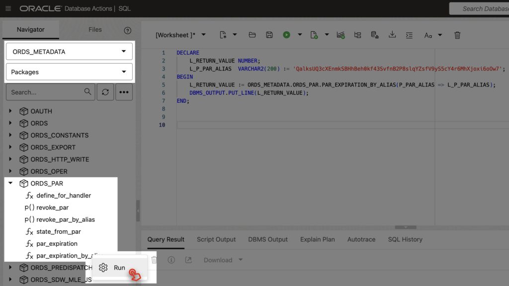Open the Packages object type dropdown
The width and height of the screenshot is (509, 286).
pos(69,71)
